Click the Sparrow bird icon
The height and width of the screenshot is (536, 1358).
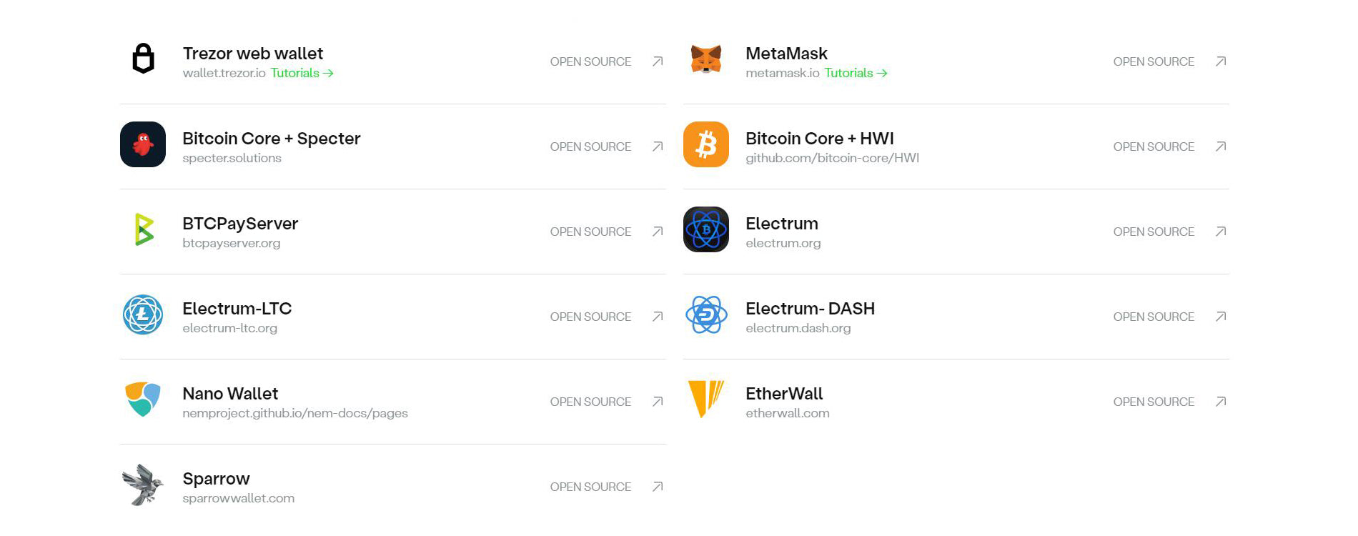coord(143,485)
